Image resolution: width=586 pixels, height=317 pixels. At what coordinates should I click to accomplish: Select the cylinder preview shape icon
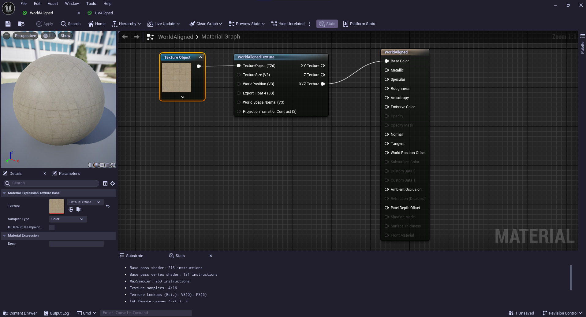(x=91, y=165)
